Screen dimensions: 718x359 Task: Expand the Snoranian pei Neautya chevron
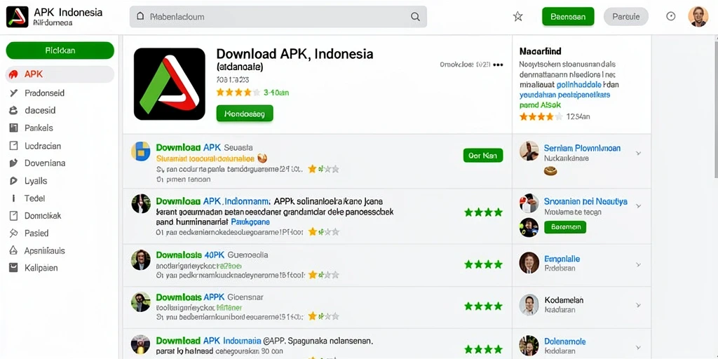coord(638,206)
